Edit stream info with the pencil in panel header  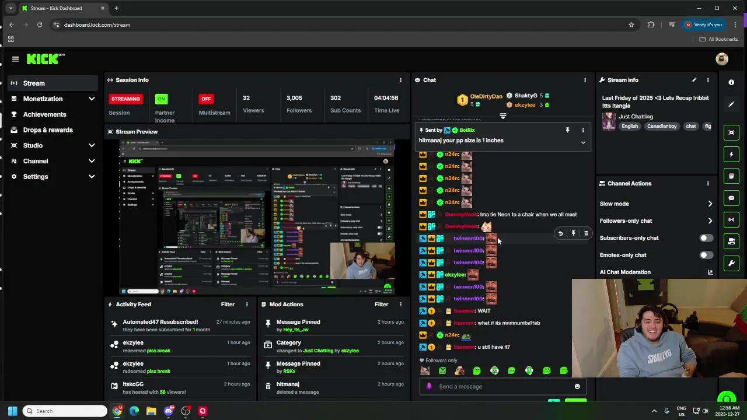click(x=694, y=80)
